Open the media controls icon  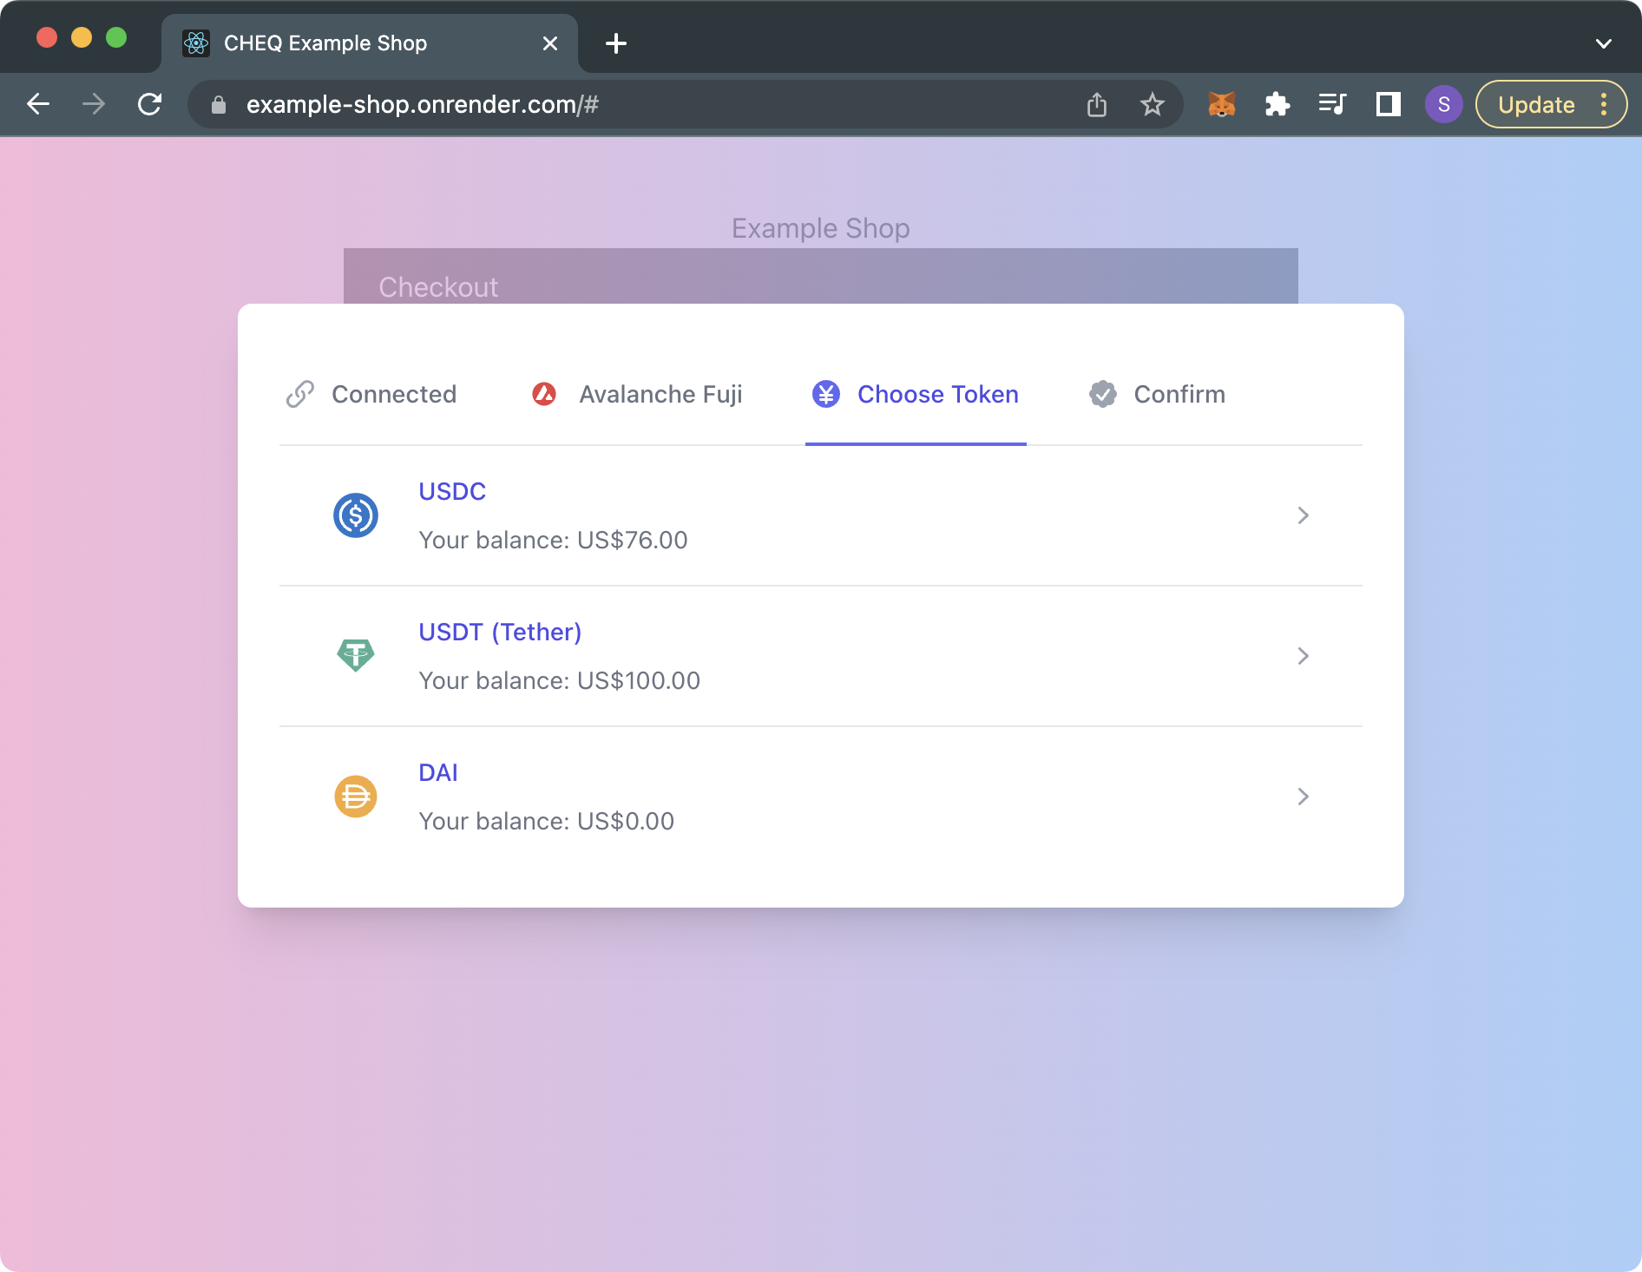click(x=1332, y=105)
